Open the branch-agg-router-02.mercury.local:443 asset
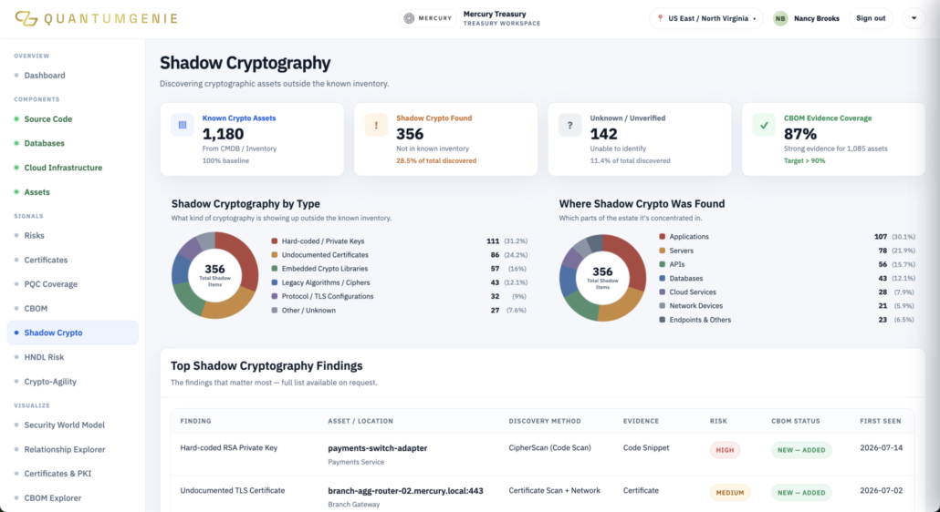 pyautogui.click(x=405, y=491)
